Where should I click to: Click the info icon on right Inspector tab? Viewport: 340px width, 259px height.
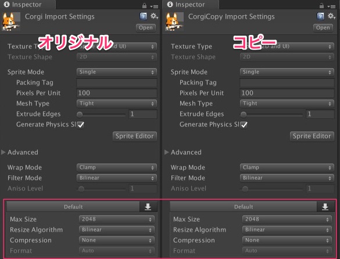(170, 4)
